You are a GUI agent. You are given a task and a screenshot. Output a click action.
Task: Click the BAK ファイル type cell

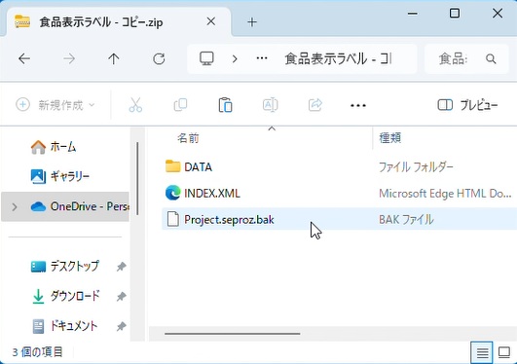click(406, 220)
